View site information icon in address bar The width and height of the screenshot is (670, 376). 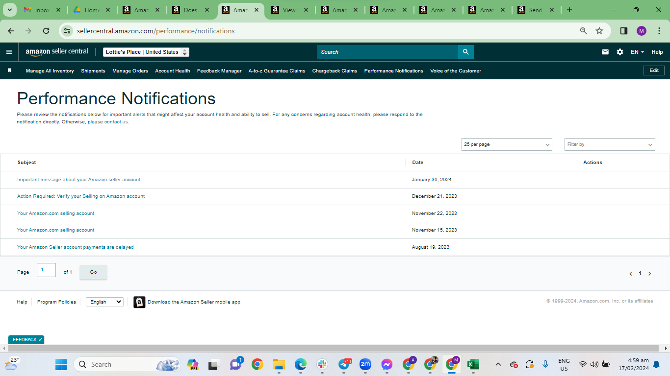point(67,31)
